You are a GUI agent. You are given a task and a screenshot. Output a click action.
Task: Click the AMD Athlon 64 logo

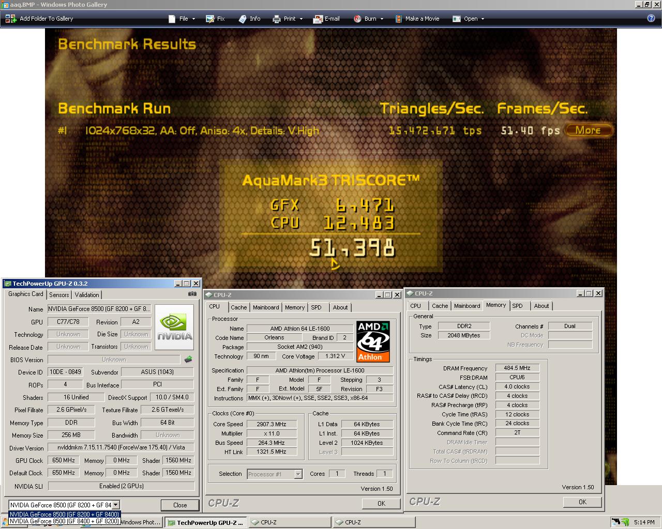(x=373, y=341)
